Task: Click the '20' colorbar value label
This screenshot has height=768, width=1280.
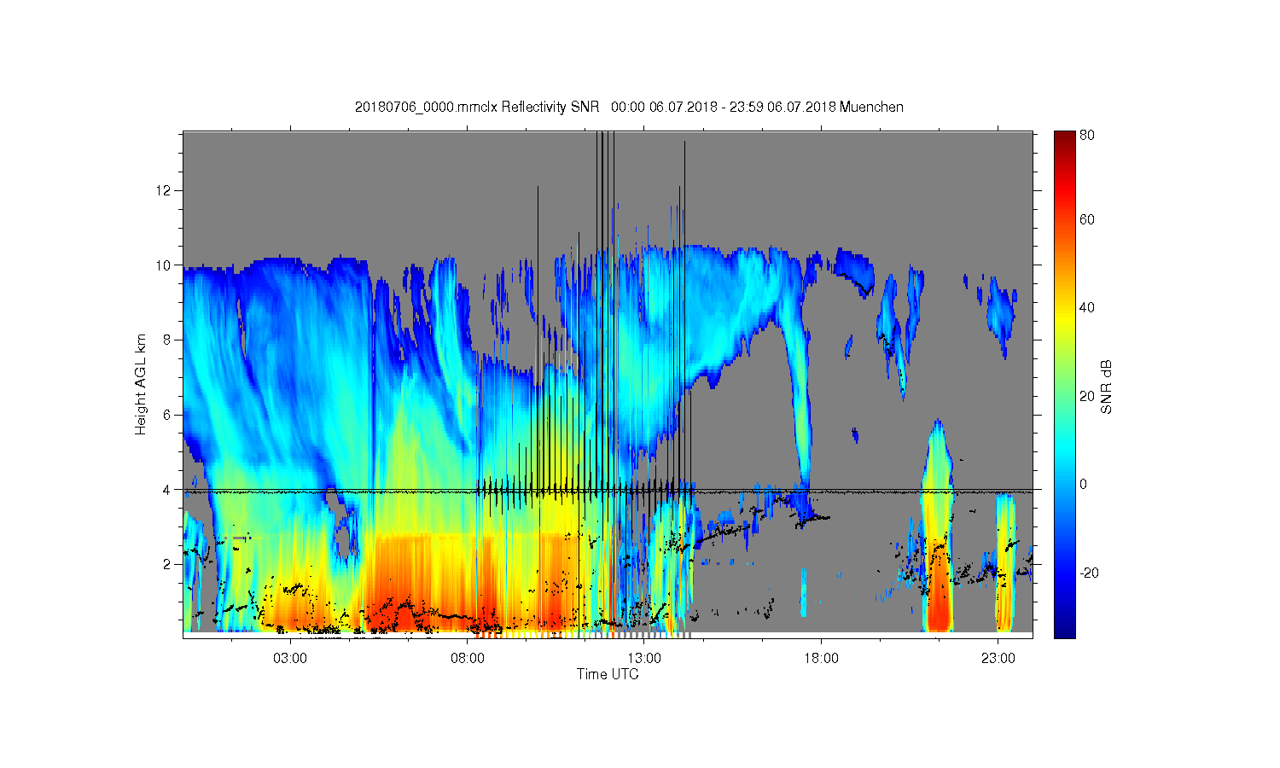Action: coord(1087,396)
